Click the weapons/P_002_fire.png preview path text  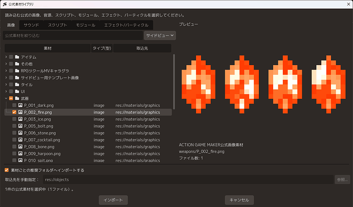point(202,152)
